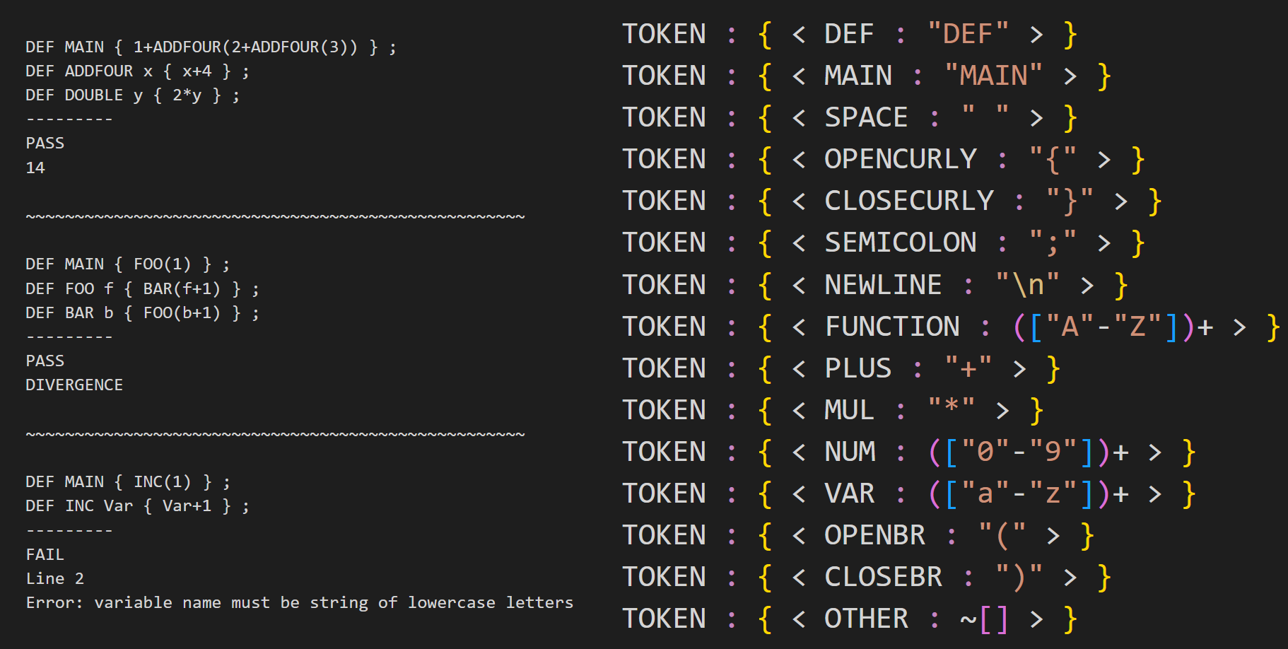Click the "DEF" string literal in first token
This screenshot has height=649, width=1288.
click(x=968, y=34)
